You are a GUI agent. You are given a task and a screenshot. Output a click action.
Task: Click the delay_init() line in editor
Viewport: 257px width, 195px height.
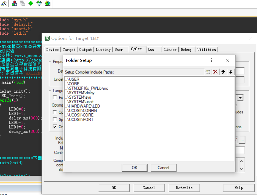[x=15, y=91]
